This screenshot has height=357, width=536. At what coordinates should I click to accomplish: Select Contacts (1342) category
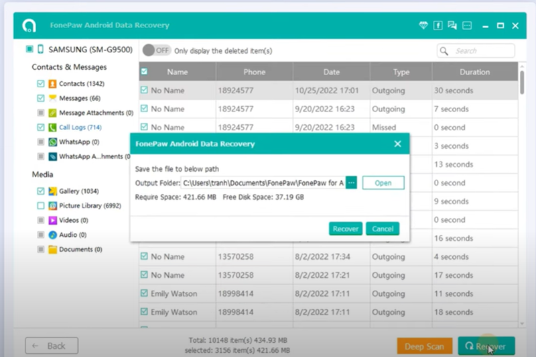[x=82, y=84]
